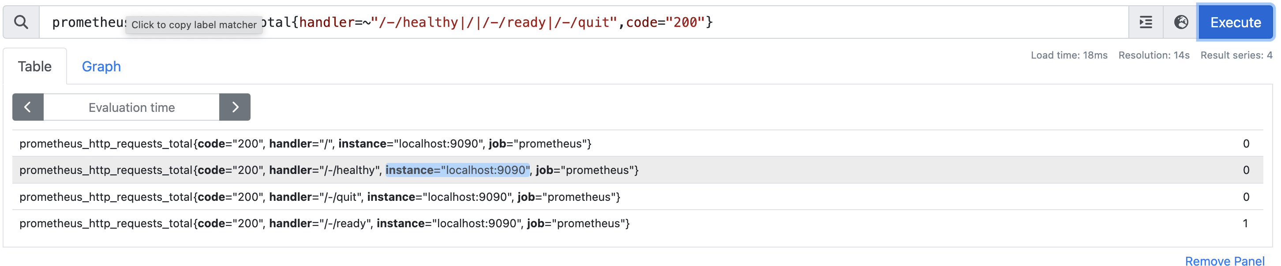Click the search magnifier icon
1281x266 pixels.
click(x=21, y=22)
